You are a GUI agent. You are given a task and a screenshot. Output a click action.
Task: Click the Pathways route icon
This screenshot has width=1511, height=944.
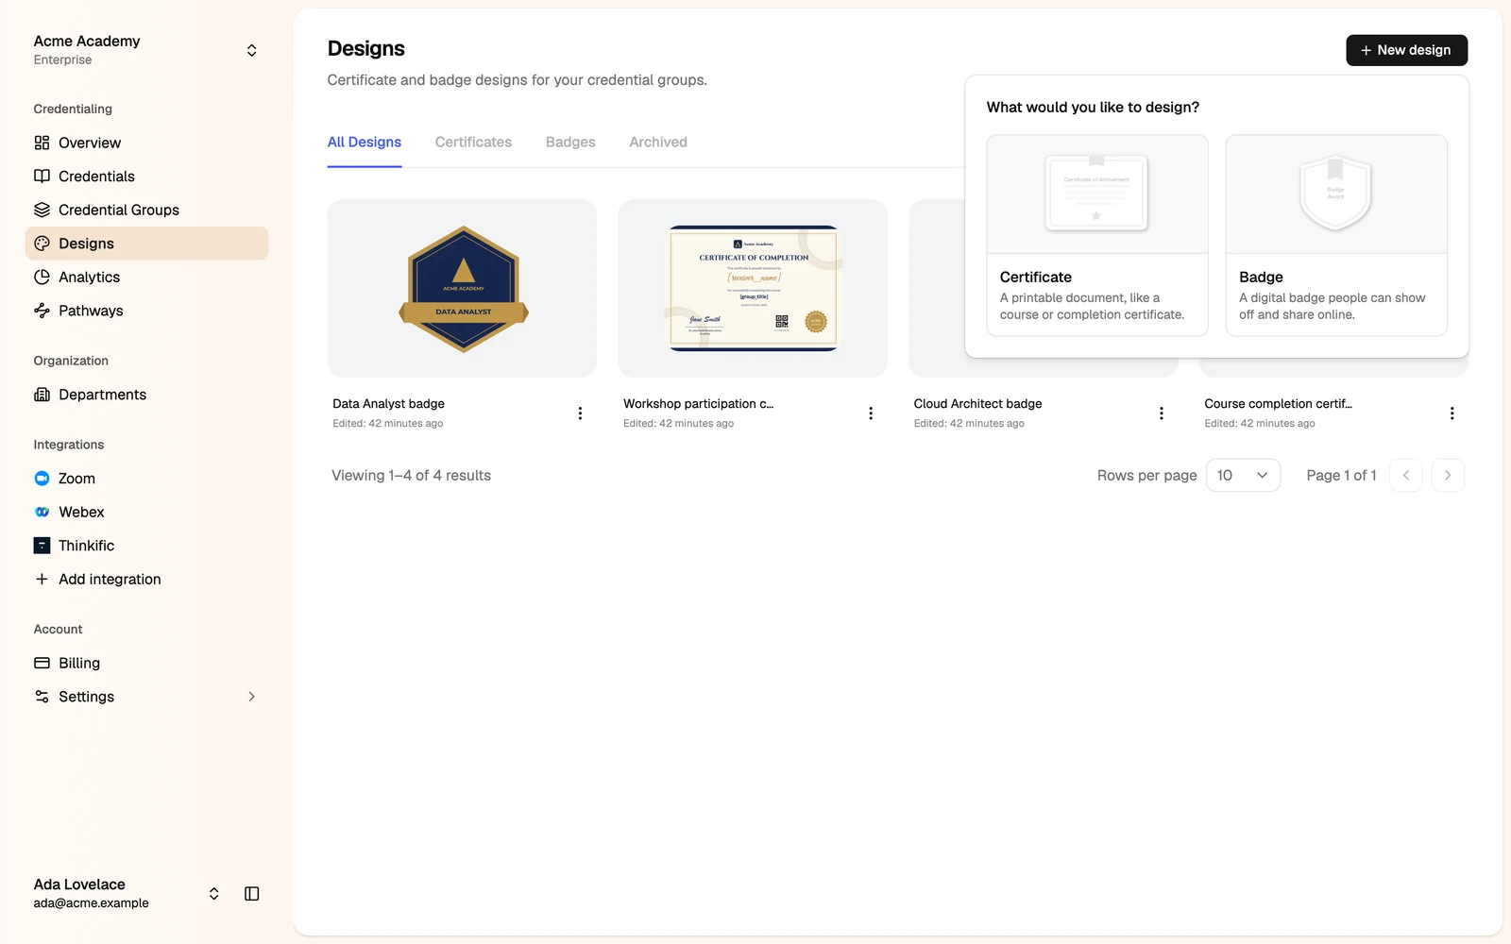[x=42, y=311]
